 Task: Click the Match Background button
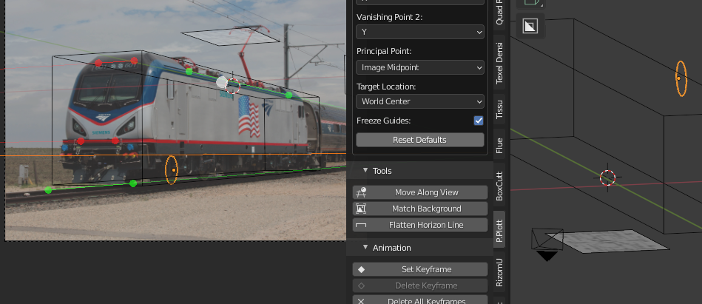tap(420, 209)
